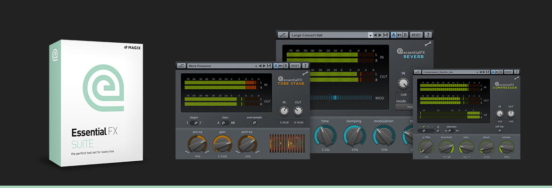Viewport: 552px width, 188px height.
Task: Enable oversample toggle in Tube Stage
Action: click(x=254, y=123)
